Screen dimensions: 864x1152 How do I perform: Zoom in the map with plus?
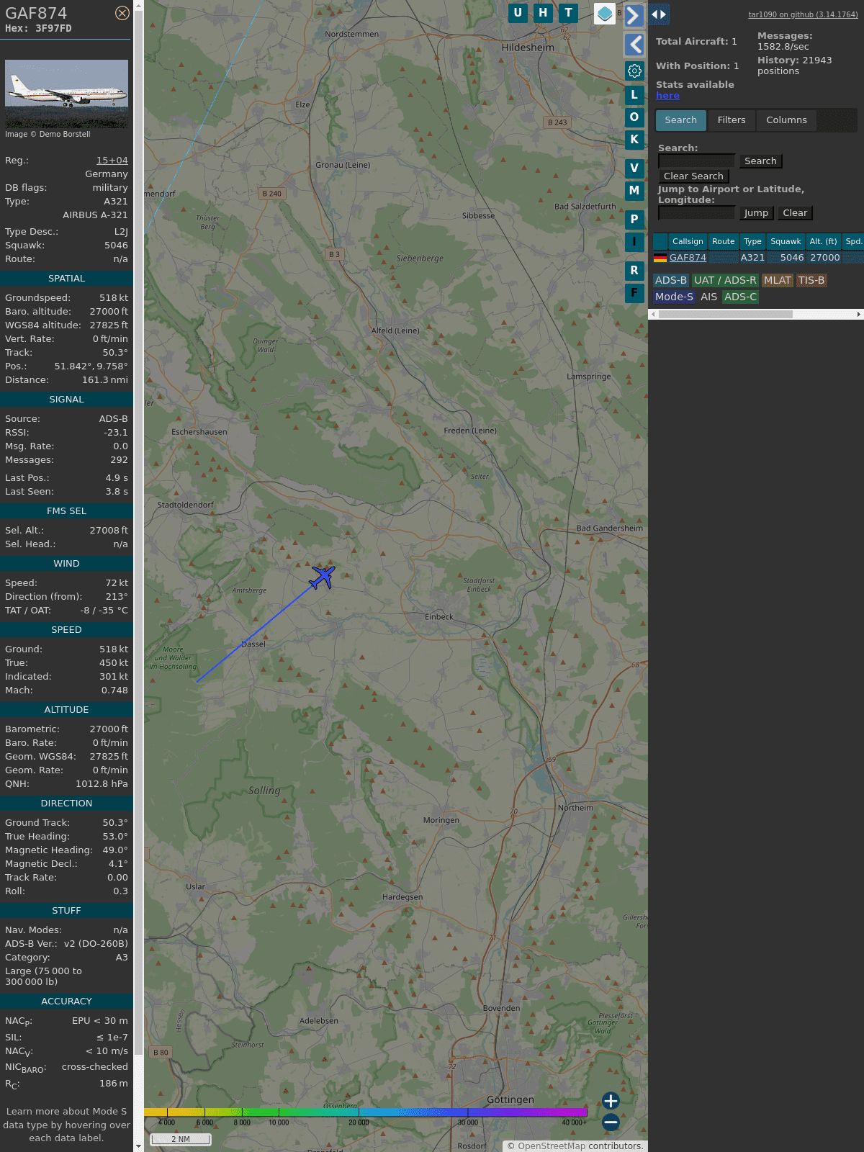[611, 1100]
